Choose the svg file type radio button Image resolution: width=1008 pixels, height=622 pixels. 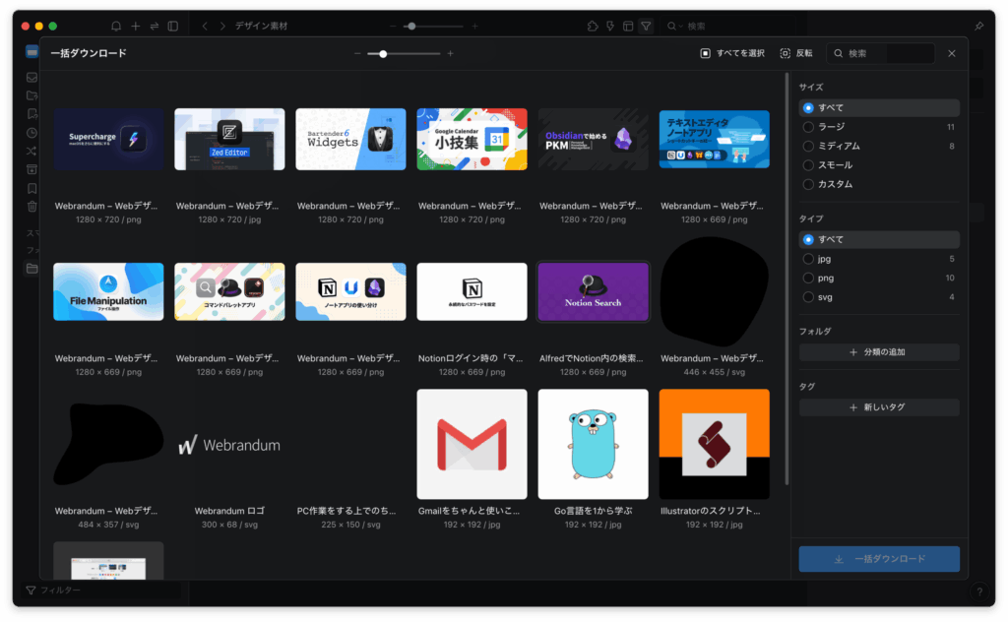point(809,297)
